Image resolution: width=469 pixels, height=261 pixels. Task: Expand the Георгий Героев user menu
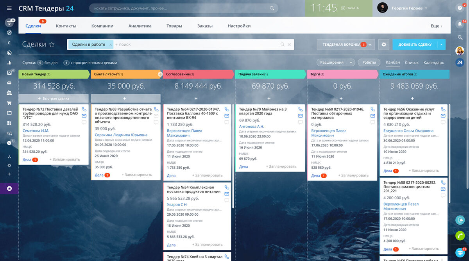426,8
